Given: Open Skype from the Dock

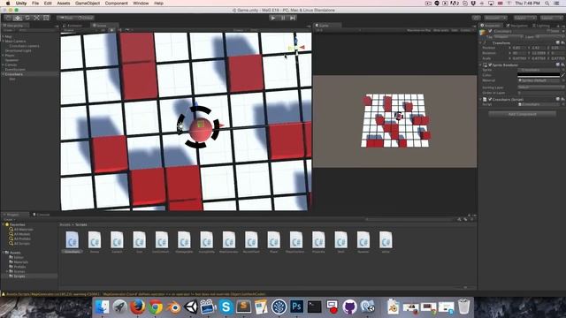Looking at the screenshot, I should [x=226, y=307].
